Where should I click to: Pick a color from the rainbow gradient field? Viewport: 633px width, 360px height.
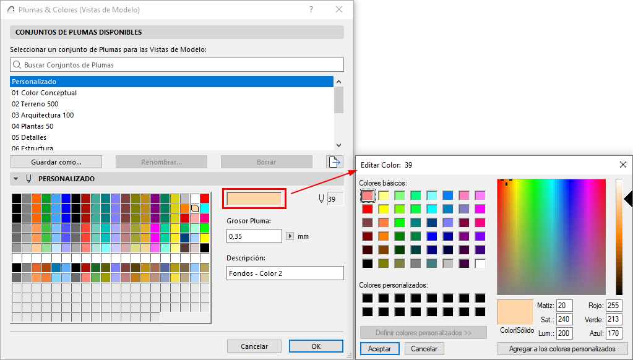click(x=551, y=235)
